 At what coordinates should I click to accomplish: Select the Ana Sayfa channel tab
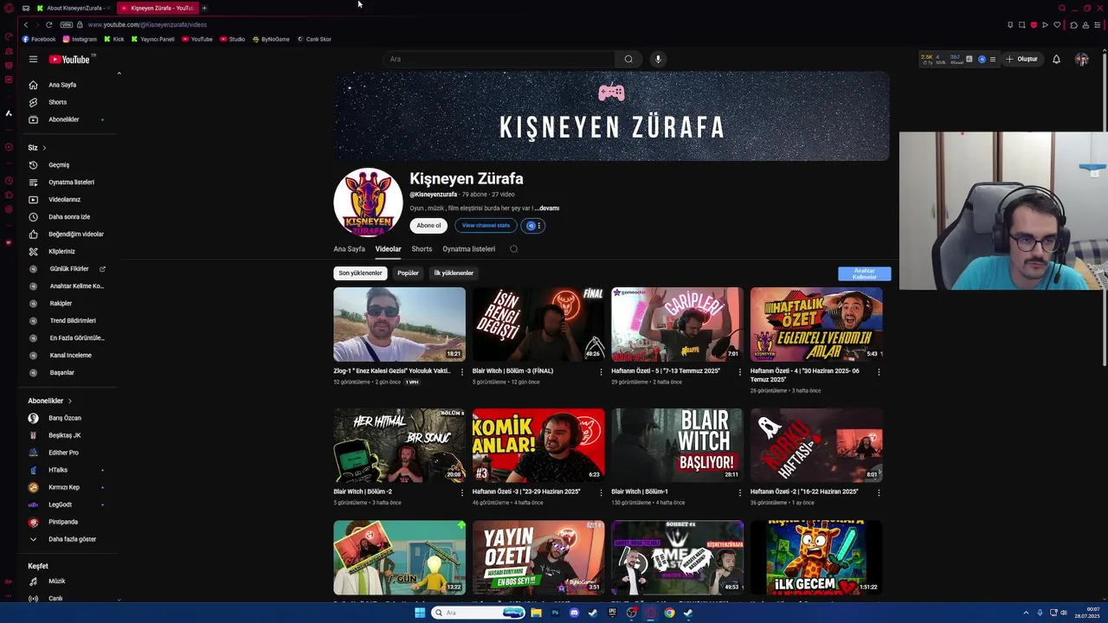(349, 249)
